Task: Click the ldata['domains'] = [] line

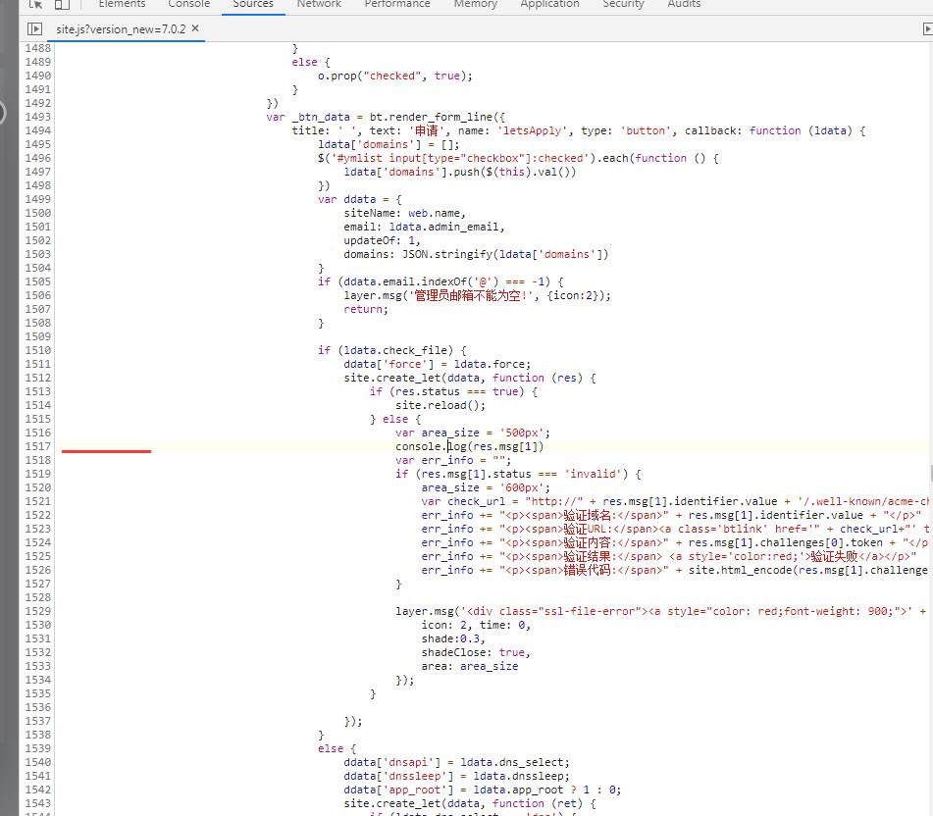Action: tap(389, 144)
